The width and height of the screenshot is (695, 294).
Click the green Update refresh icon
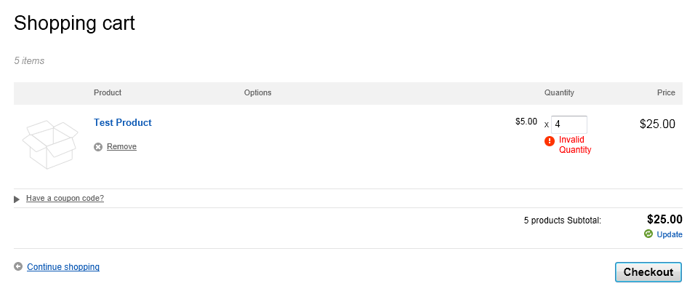[x=648, y=234]
